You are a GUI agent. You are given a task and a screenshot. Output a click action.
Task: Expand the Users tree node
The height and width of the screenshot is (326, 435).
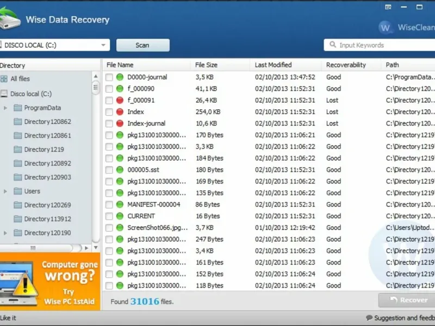pyautogui.click(x=5, y=191)
